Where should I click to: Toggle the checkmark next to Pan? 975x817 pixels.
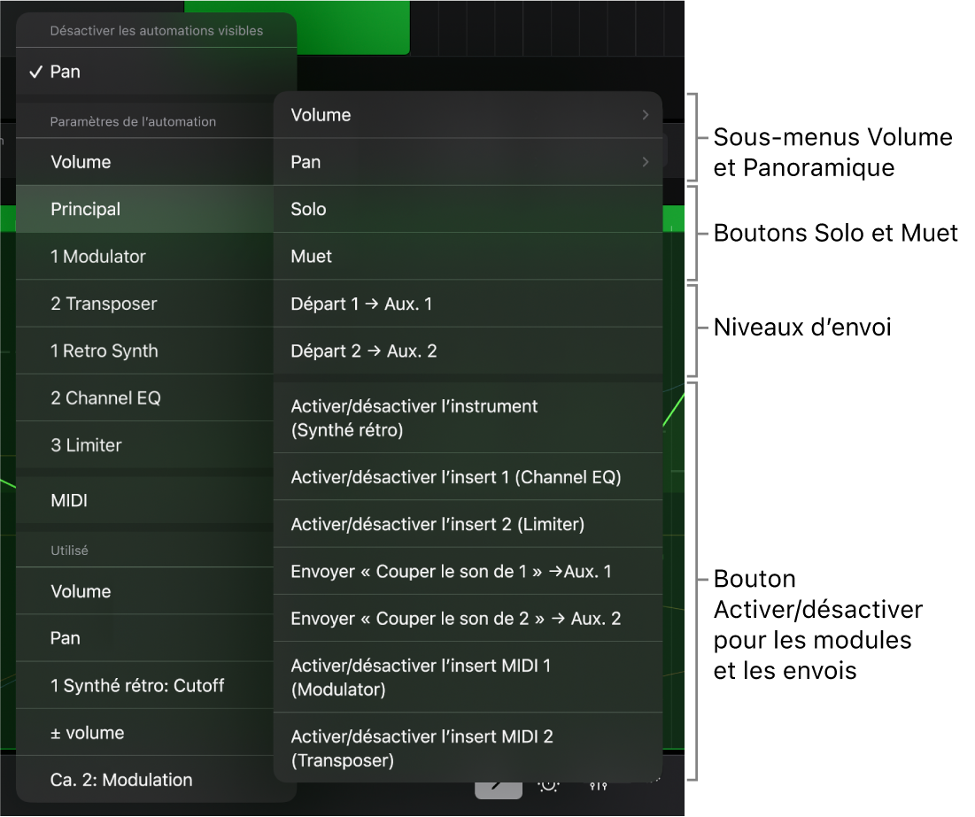pos(36,71)
